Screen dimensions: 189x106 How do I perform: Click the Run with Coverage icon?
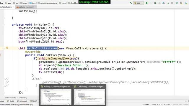(x=159, y=3)
